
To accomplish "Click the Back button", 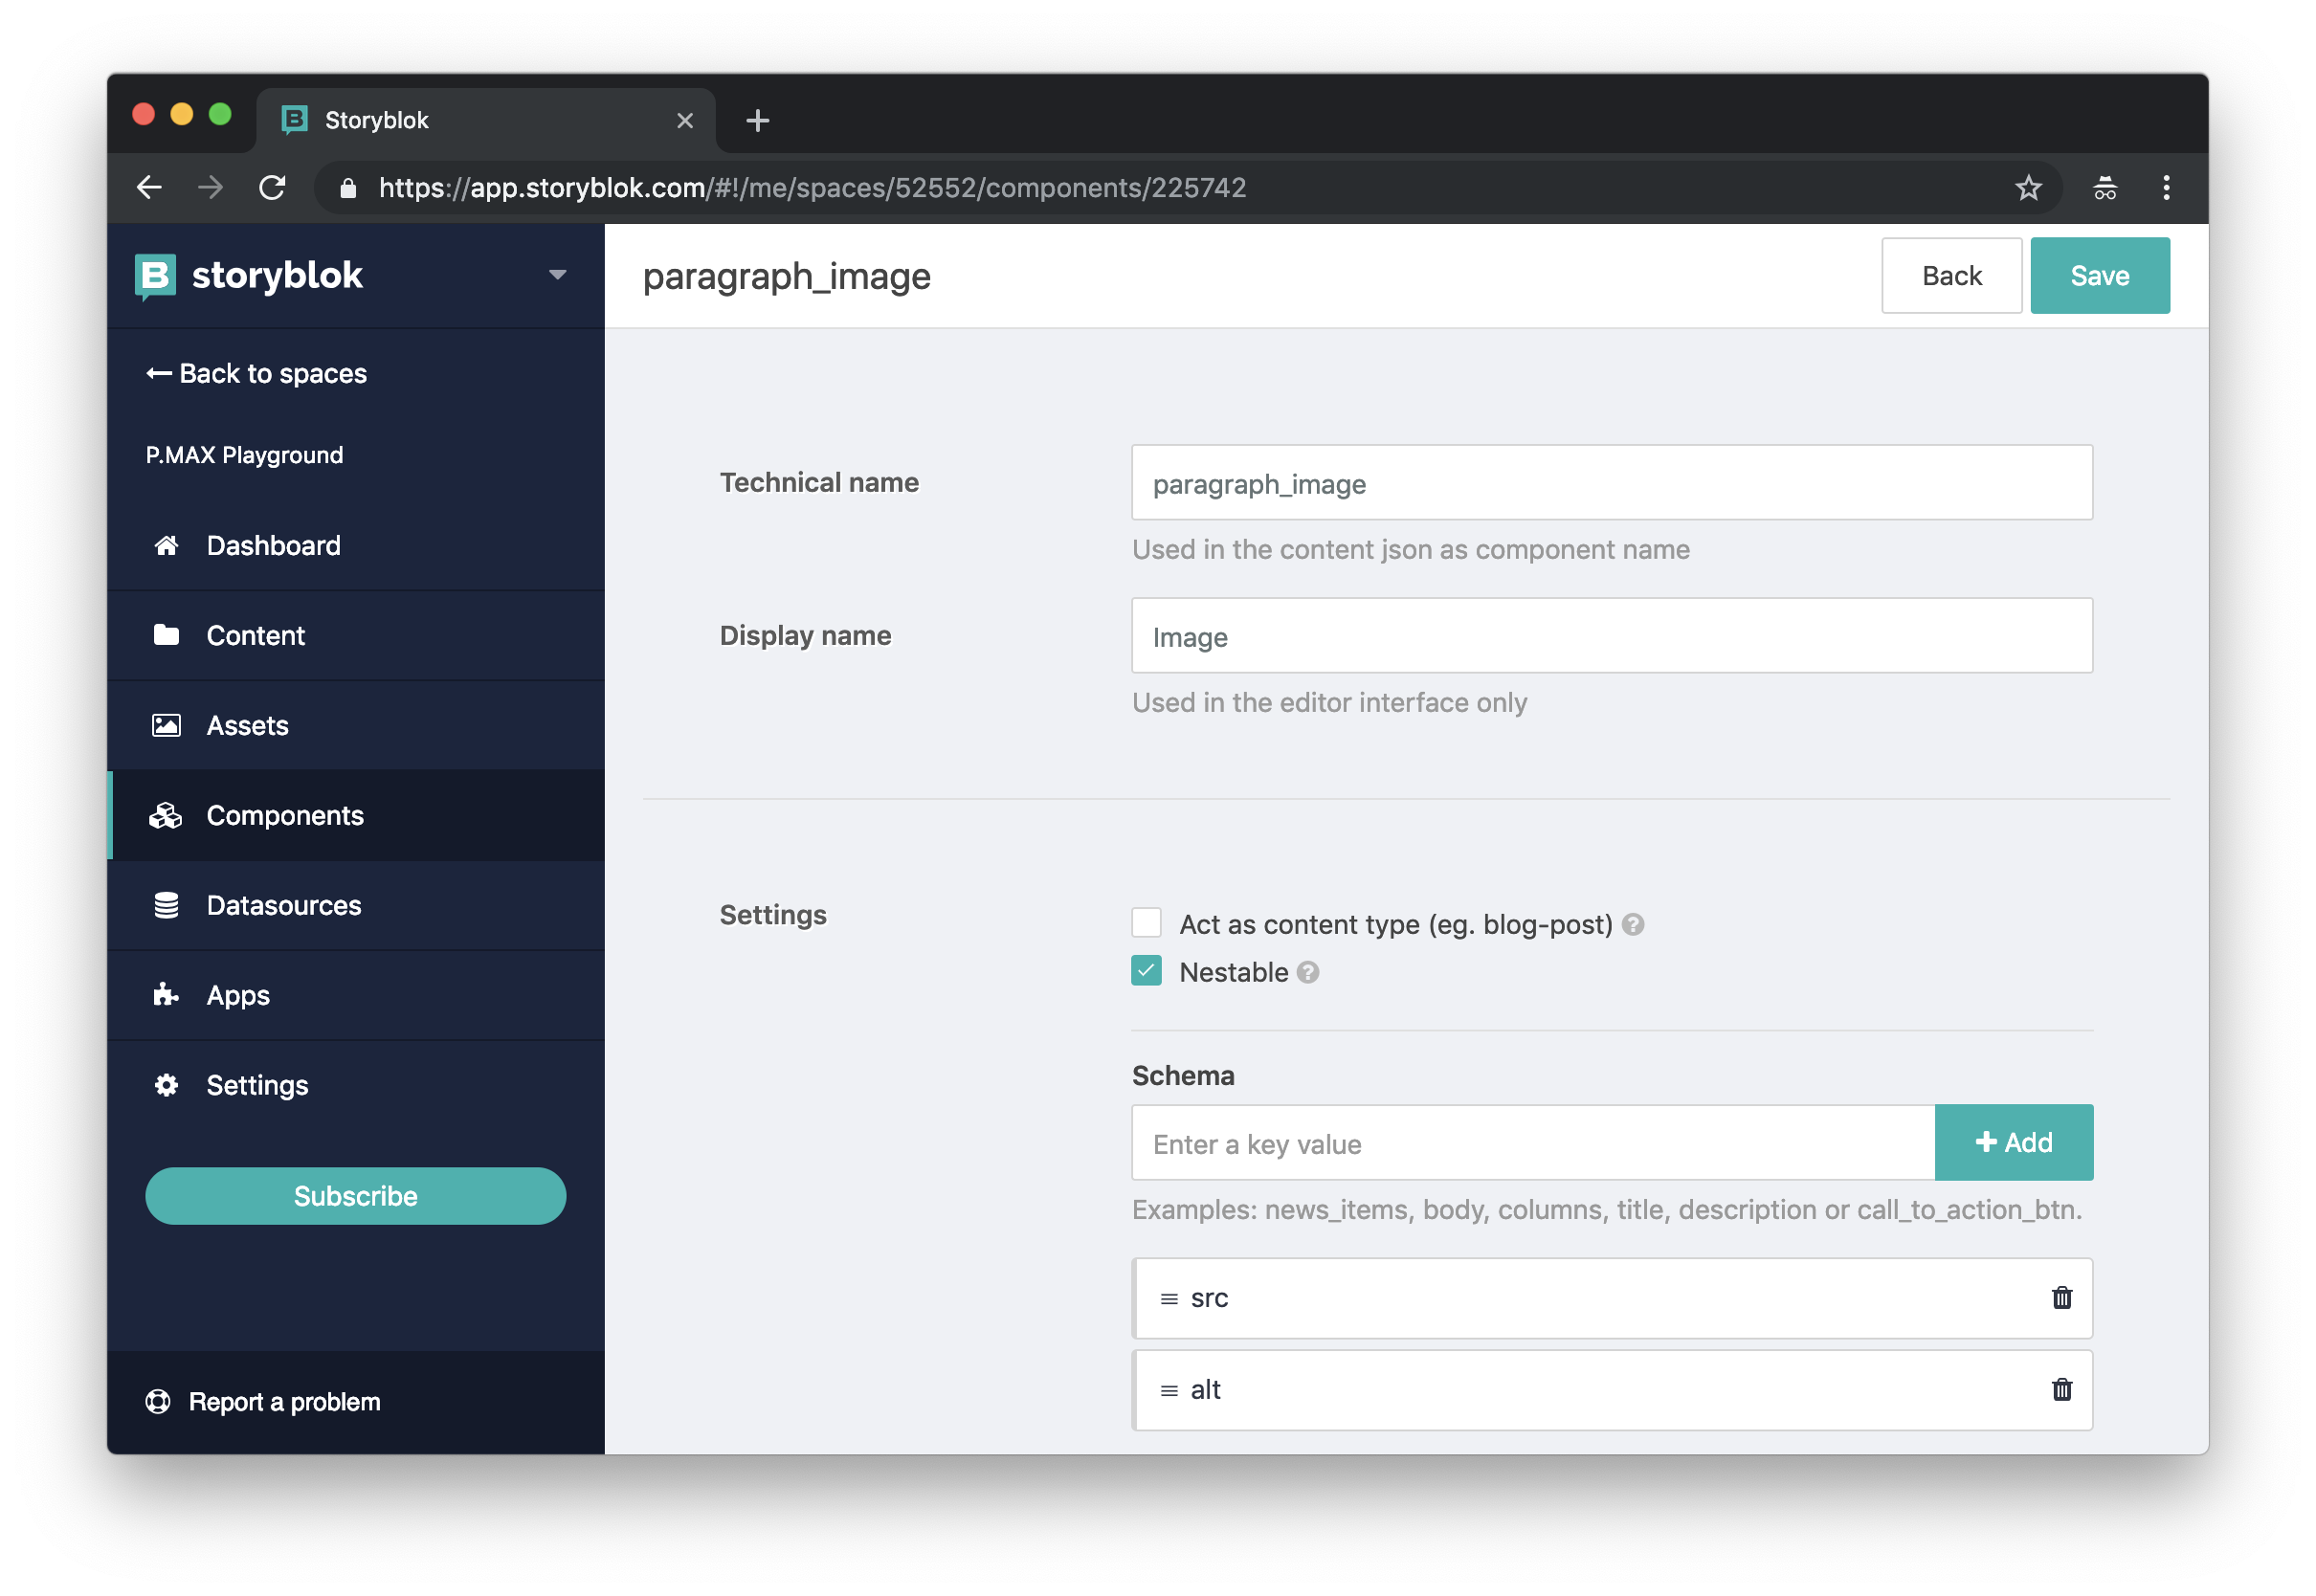I will coord(1950,275).
